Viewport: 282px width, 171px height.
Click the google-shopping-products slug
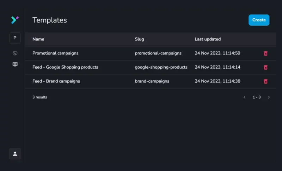[x=161, y=67]
